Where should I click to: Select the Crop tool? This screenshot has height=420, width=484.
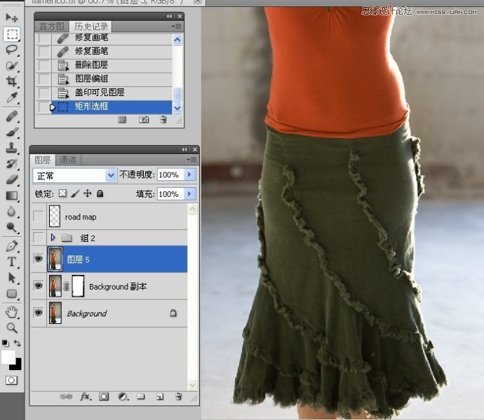12,81
